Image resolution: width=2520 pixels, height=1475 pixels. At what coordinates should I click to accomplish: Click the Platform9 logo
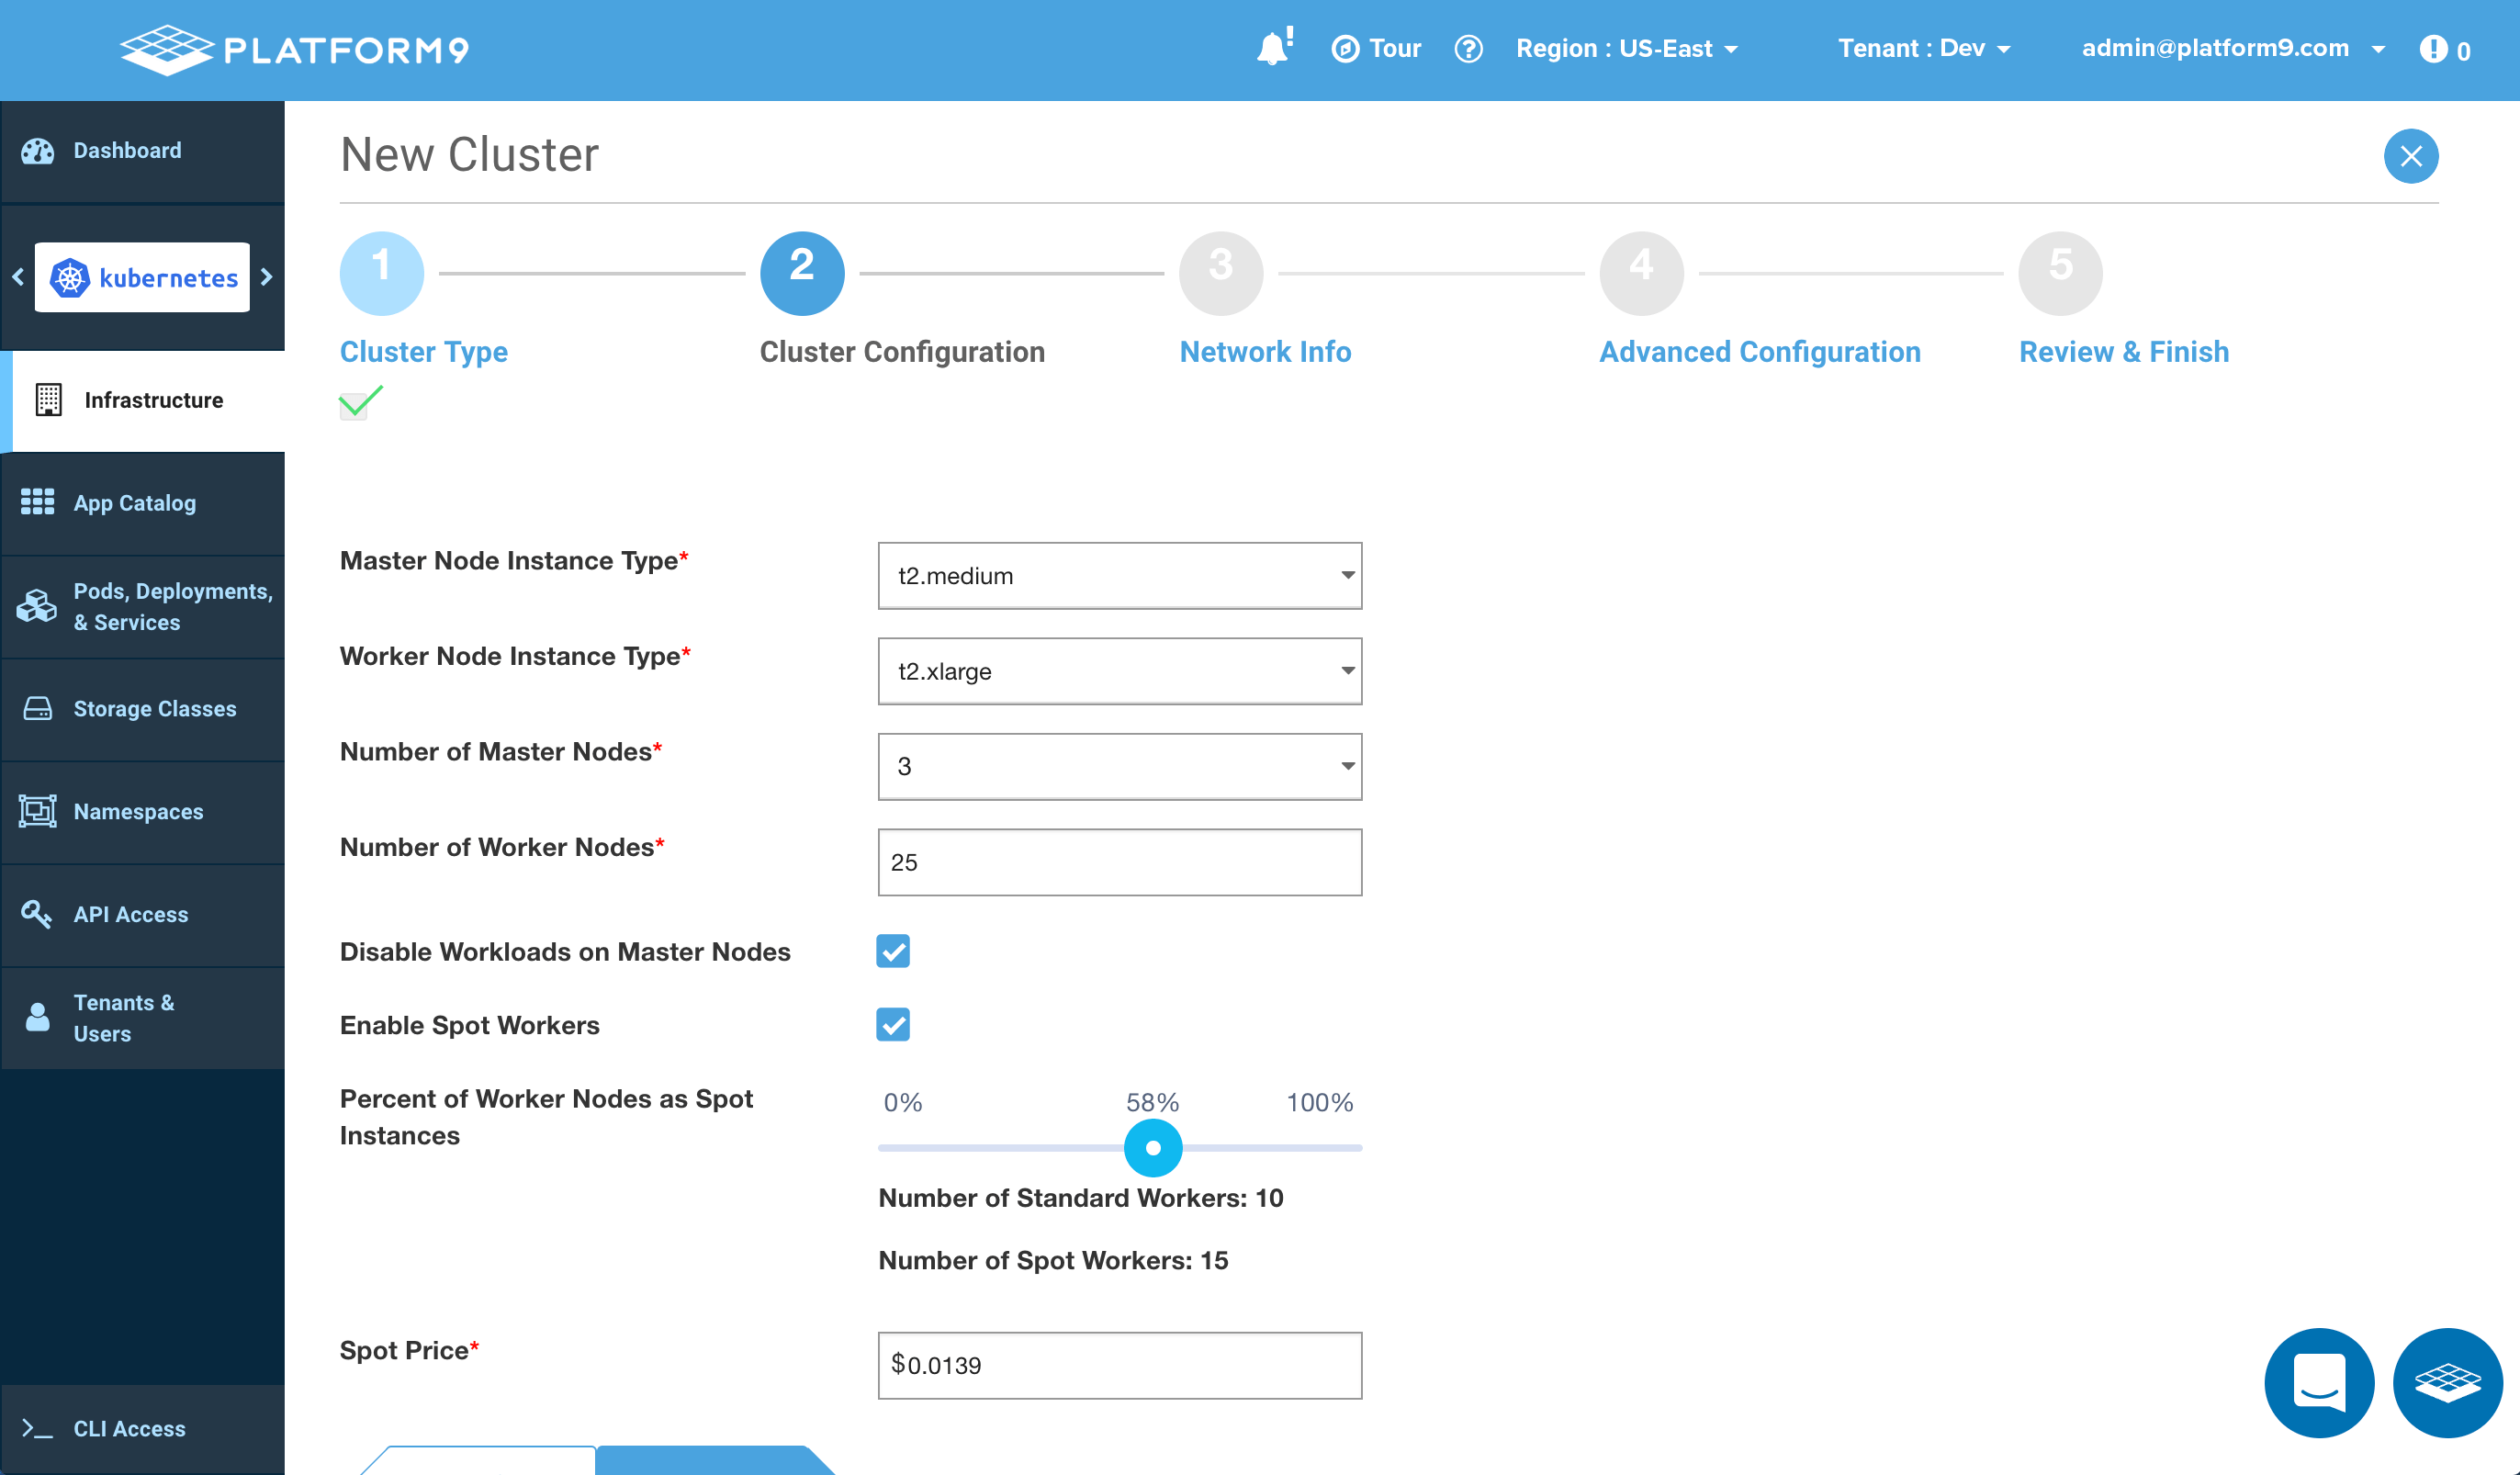point(294,50)
